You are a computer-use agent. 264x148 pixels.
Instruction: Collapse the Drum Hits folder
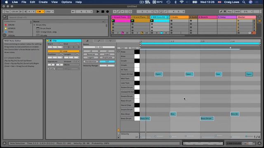coord(35,25)
